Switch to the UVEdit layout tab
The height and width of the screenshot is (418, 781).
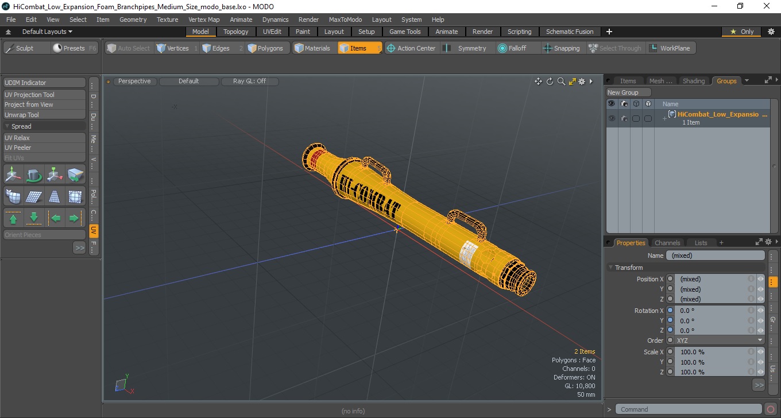point(272,32)
